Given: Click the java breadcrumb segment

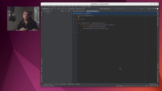Looking at the screenshot, I should tap(62, 9).
